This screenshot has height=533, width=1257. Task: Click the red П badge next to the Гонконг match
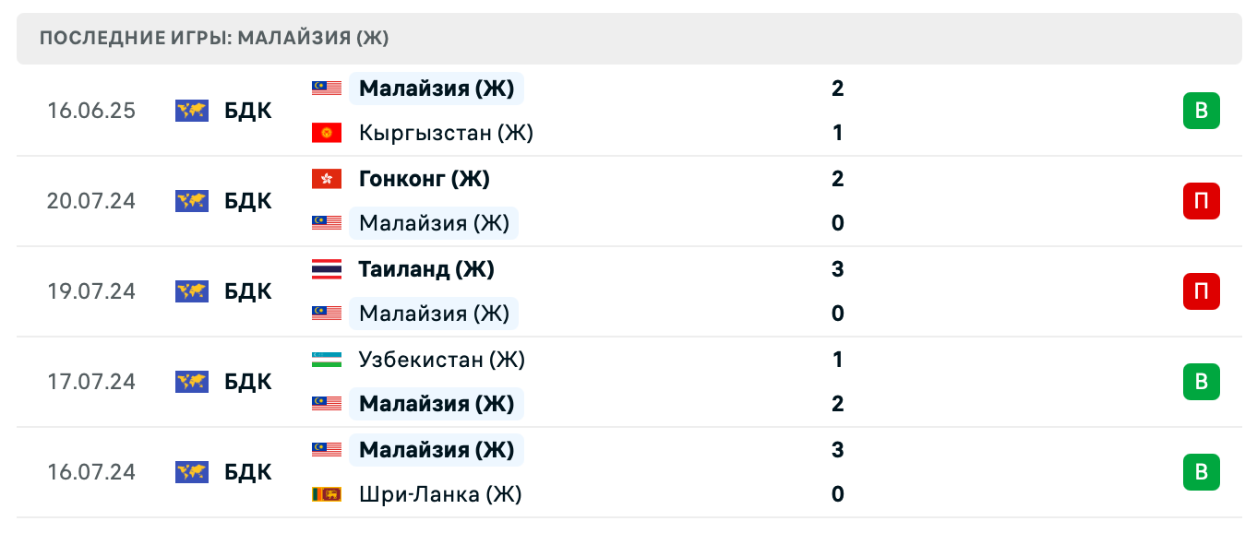click(1202, 201)
